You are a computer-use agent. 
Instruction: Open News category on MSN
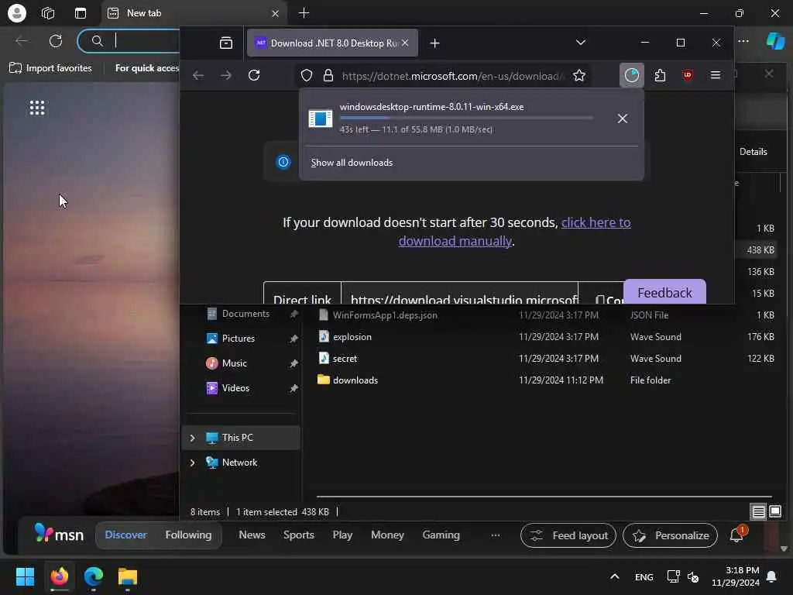252,535
